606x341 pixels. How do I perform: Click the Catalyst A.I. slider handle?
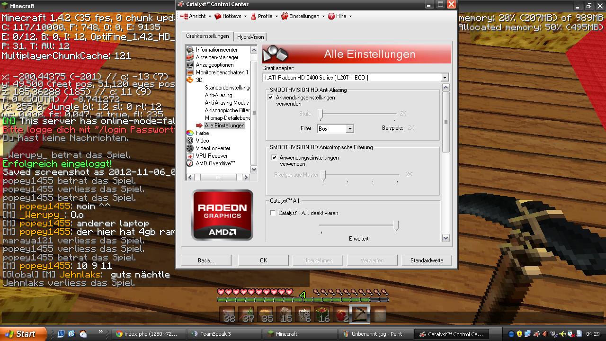click(x=396, y=226)
